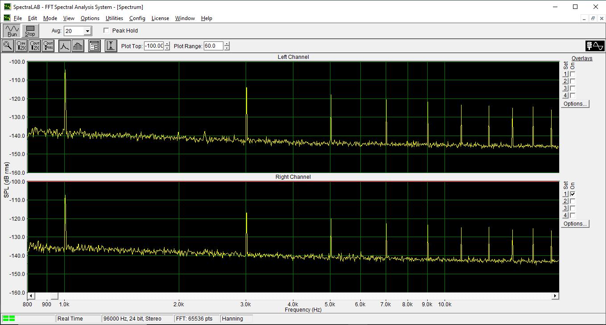Open Left Channel overlay Options
Viewport: 606px width, 325px height.
tap(575, 104)
